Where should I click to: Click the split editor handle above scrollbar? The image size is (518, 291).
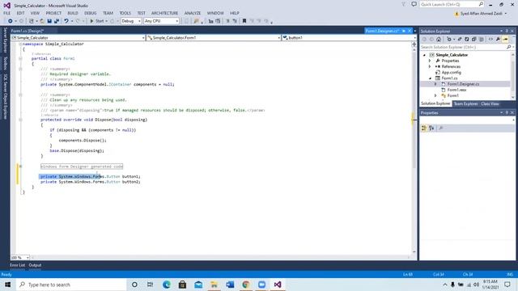[414, 44]
